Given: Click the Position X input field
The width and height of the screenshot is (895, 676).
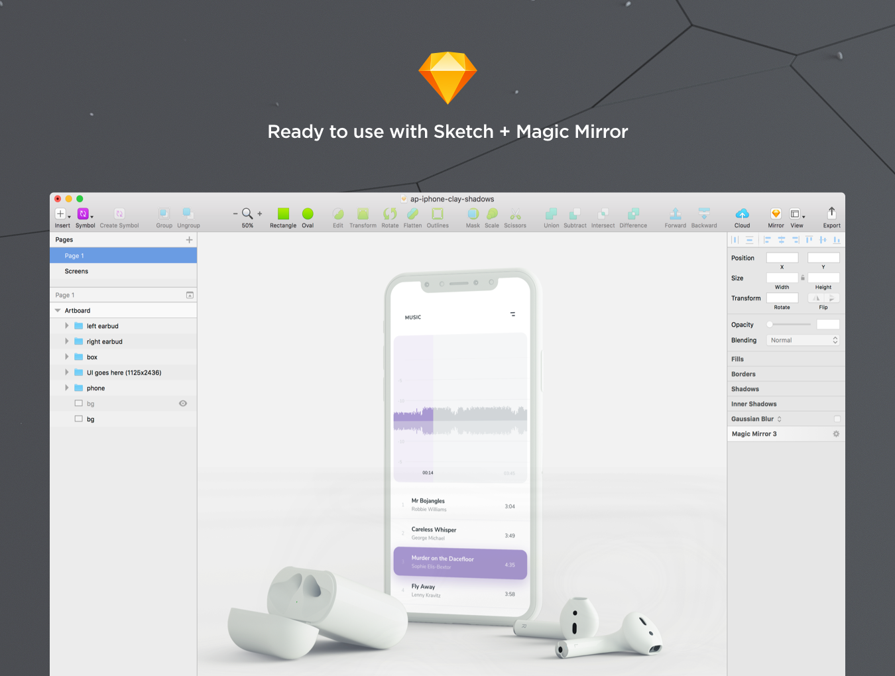Looking at the screenshot, I should point(782,258).
